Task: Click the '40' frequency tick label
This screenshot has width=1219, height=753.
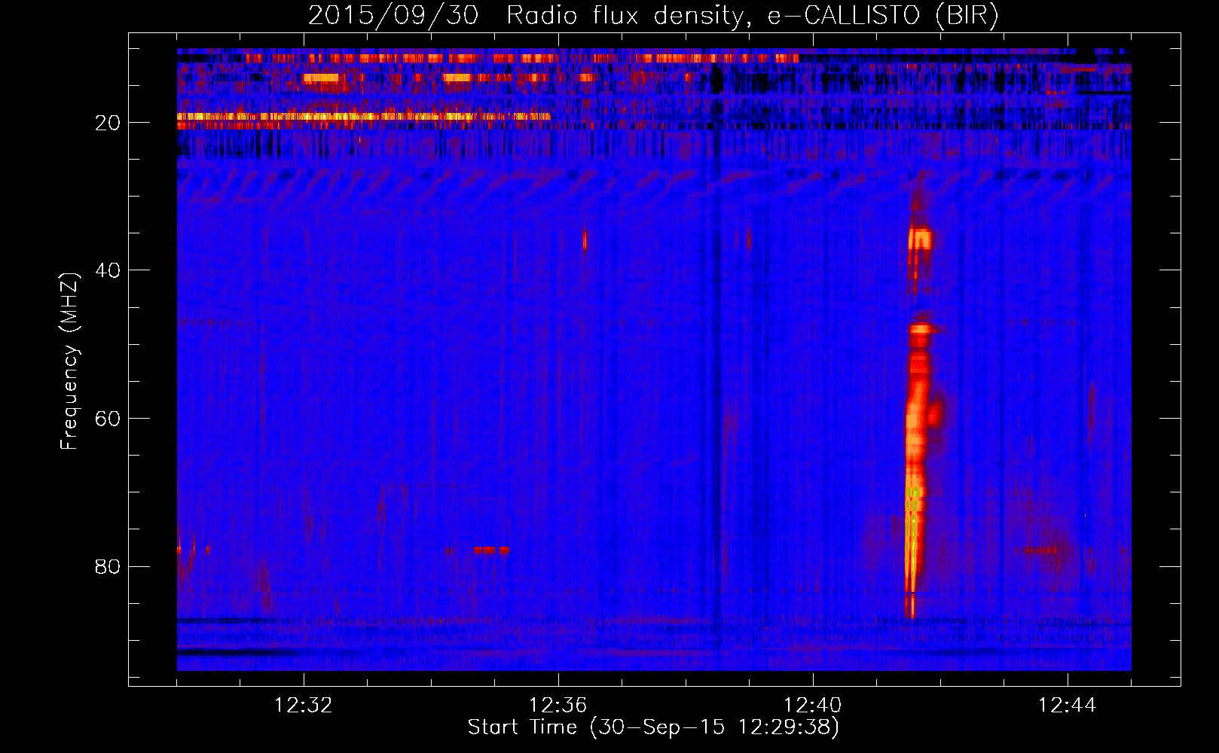Action: tap(108, 270)
